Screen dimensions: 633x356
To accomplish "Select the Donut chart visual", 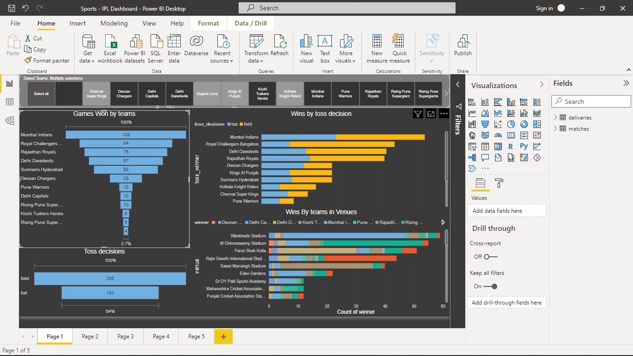I will tap(524, 124).
